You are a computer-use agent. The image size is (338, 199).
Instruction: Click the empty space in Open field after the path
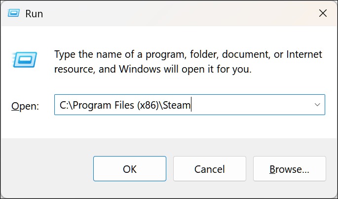point(250,105)
